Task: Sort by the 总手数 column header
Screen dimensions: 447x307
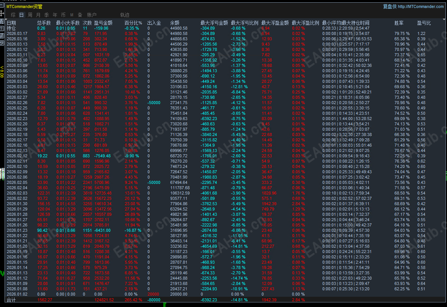Action: (x=44, y=23)
